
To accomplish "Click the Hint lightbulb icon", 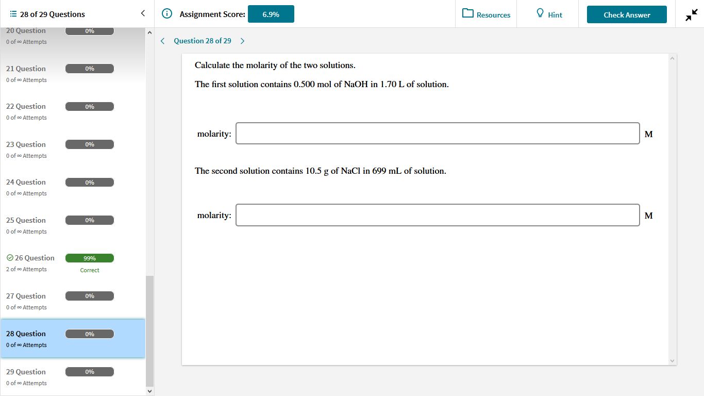I will 540,14.
